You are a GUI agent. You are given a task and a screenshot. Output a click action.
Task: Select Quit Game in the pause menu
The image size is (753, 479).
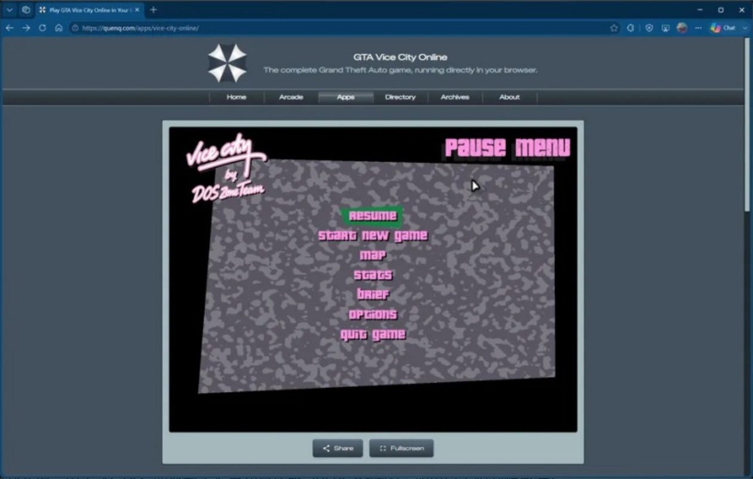point(373,334)
